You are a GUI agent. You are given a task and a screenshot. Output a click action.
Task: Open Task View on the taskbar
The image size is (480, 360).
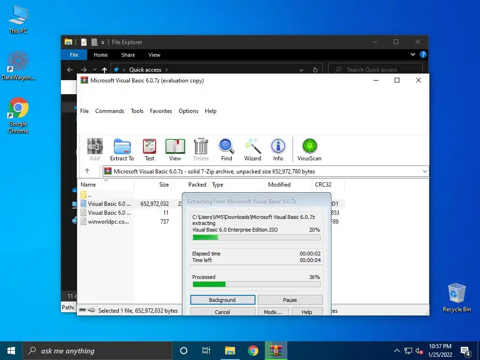206,351
